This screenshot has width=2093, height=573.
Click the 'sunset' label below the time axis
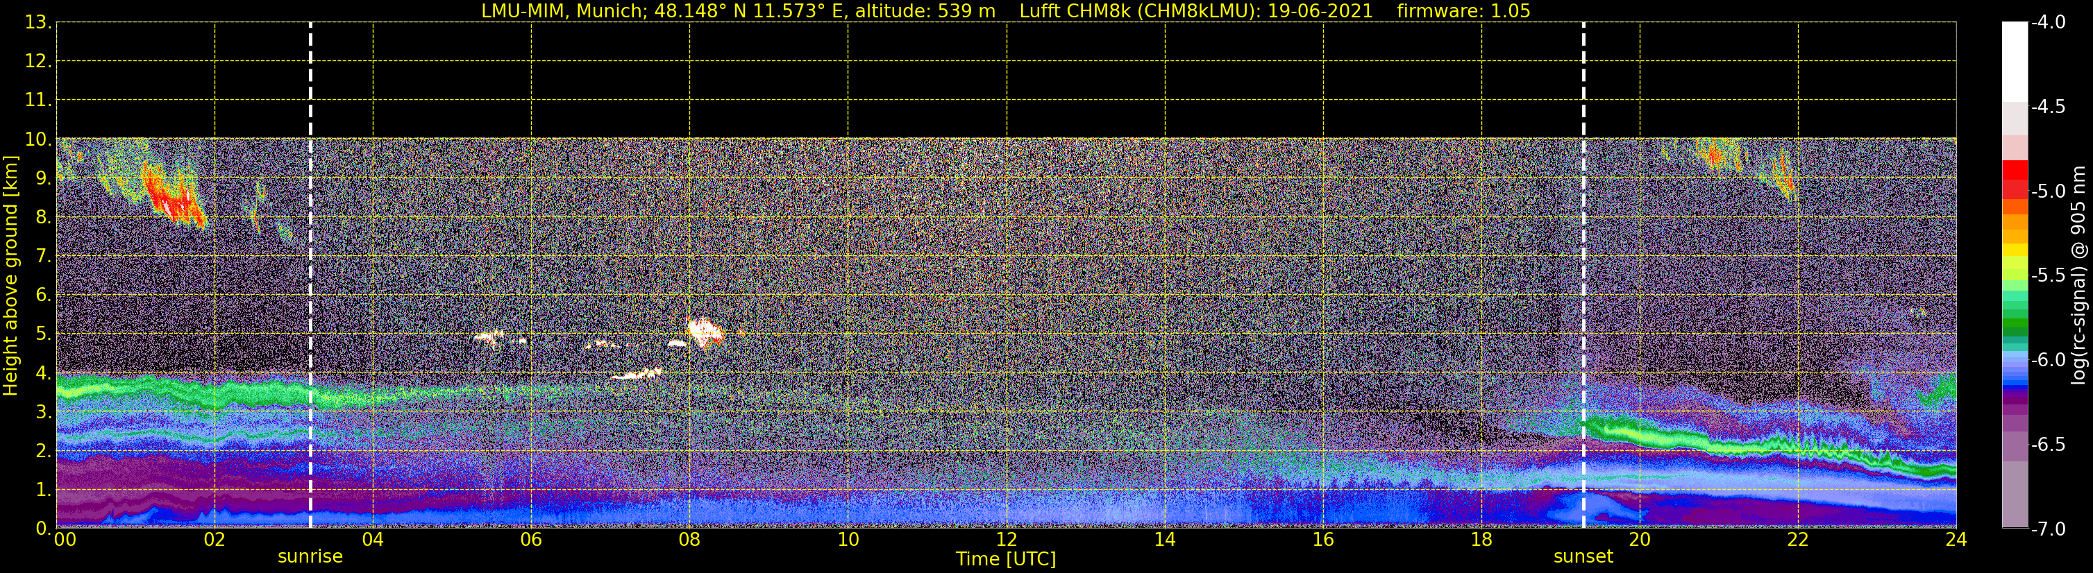1583,557
